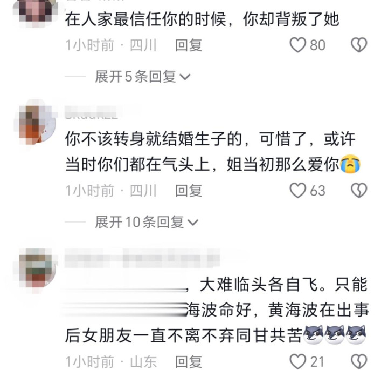Screen dimensions: 388x370
Task: Tap the chevron next to 展开10条回复
Action: [193, 223]
